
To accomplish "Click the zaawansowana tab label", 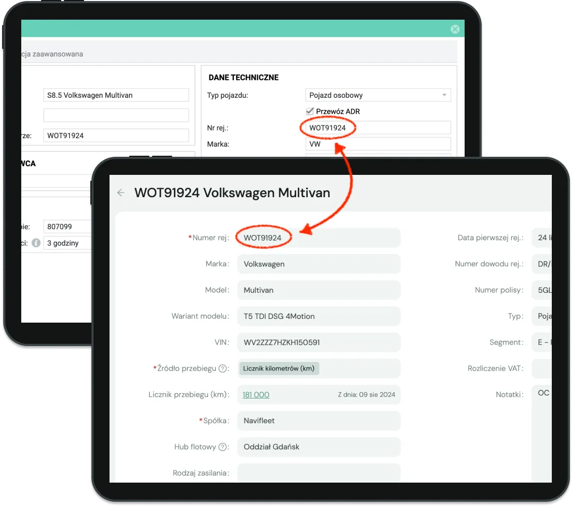I will point(57,54).
